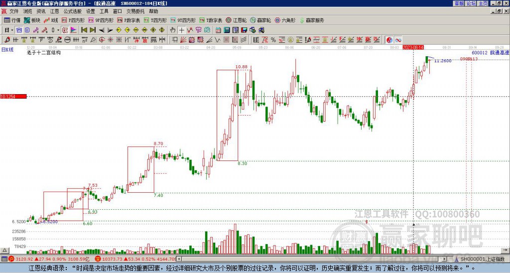Click the colorful flag icon
This screenshot has width=510, height=273.
point(74,30)
